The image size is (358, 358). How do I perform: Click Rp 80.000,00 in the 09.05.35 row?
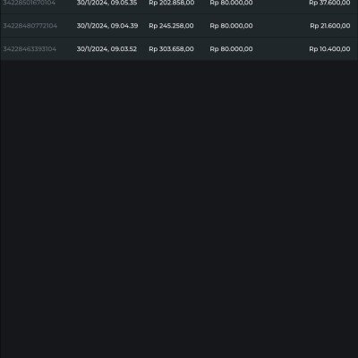coord(231,3)
